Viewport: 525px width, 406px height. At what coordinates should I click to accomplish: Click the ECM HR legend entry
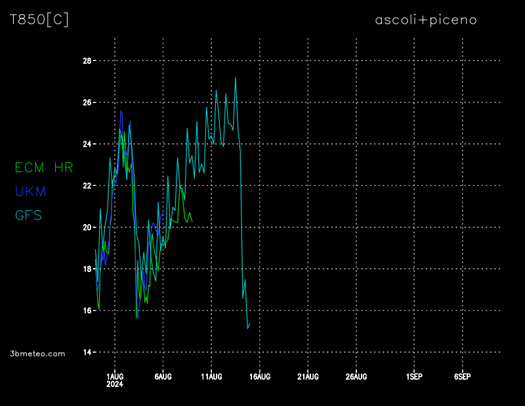[x=44, y=168]
